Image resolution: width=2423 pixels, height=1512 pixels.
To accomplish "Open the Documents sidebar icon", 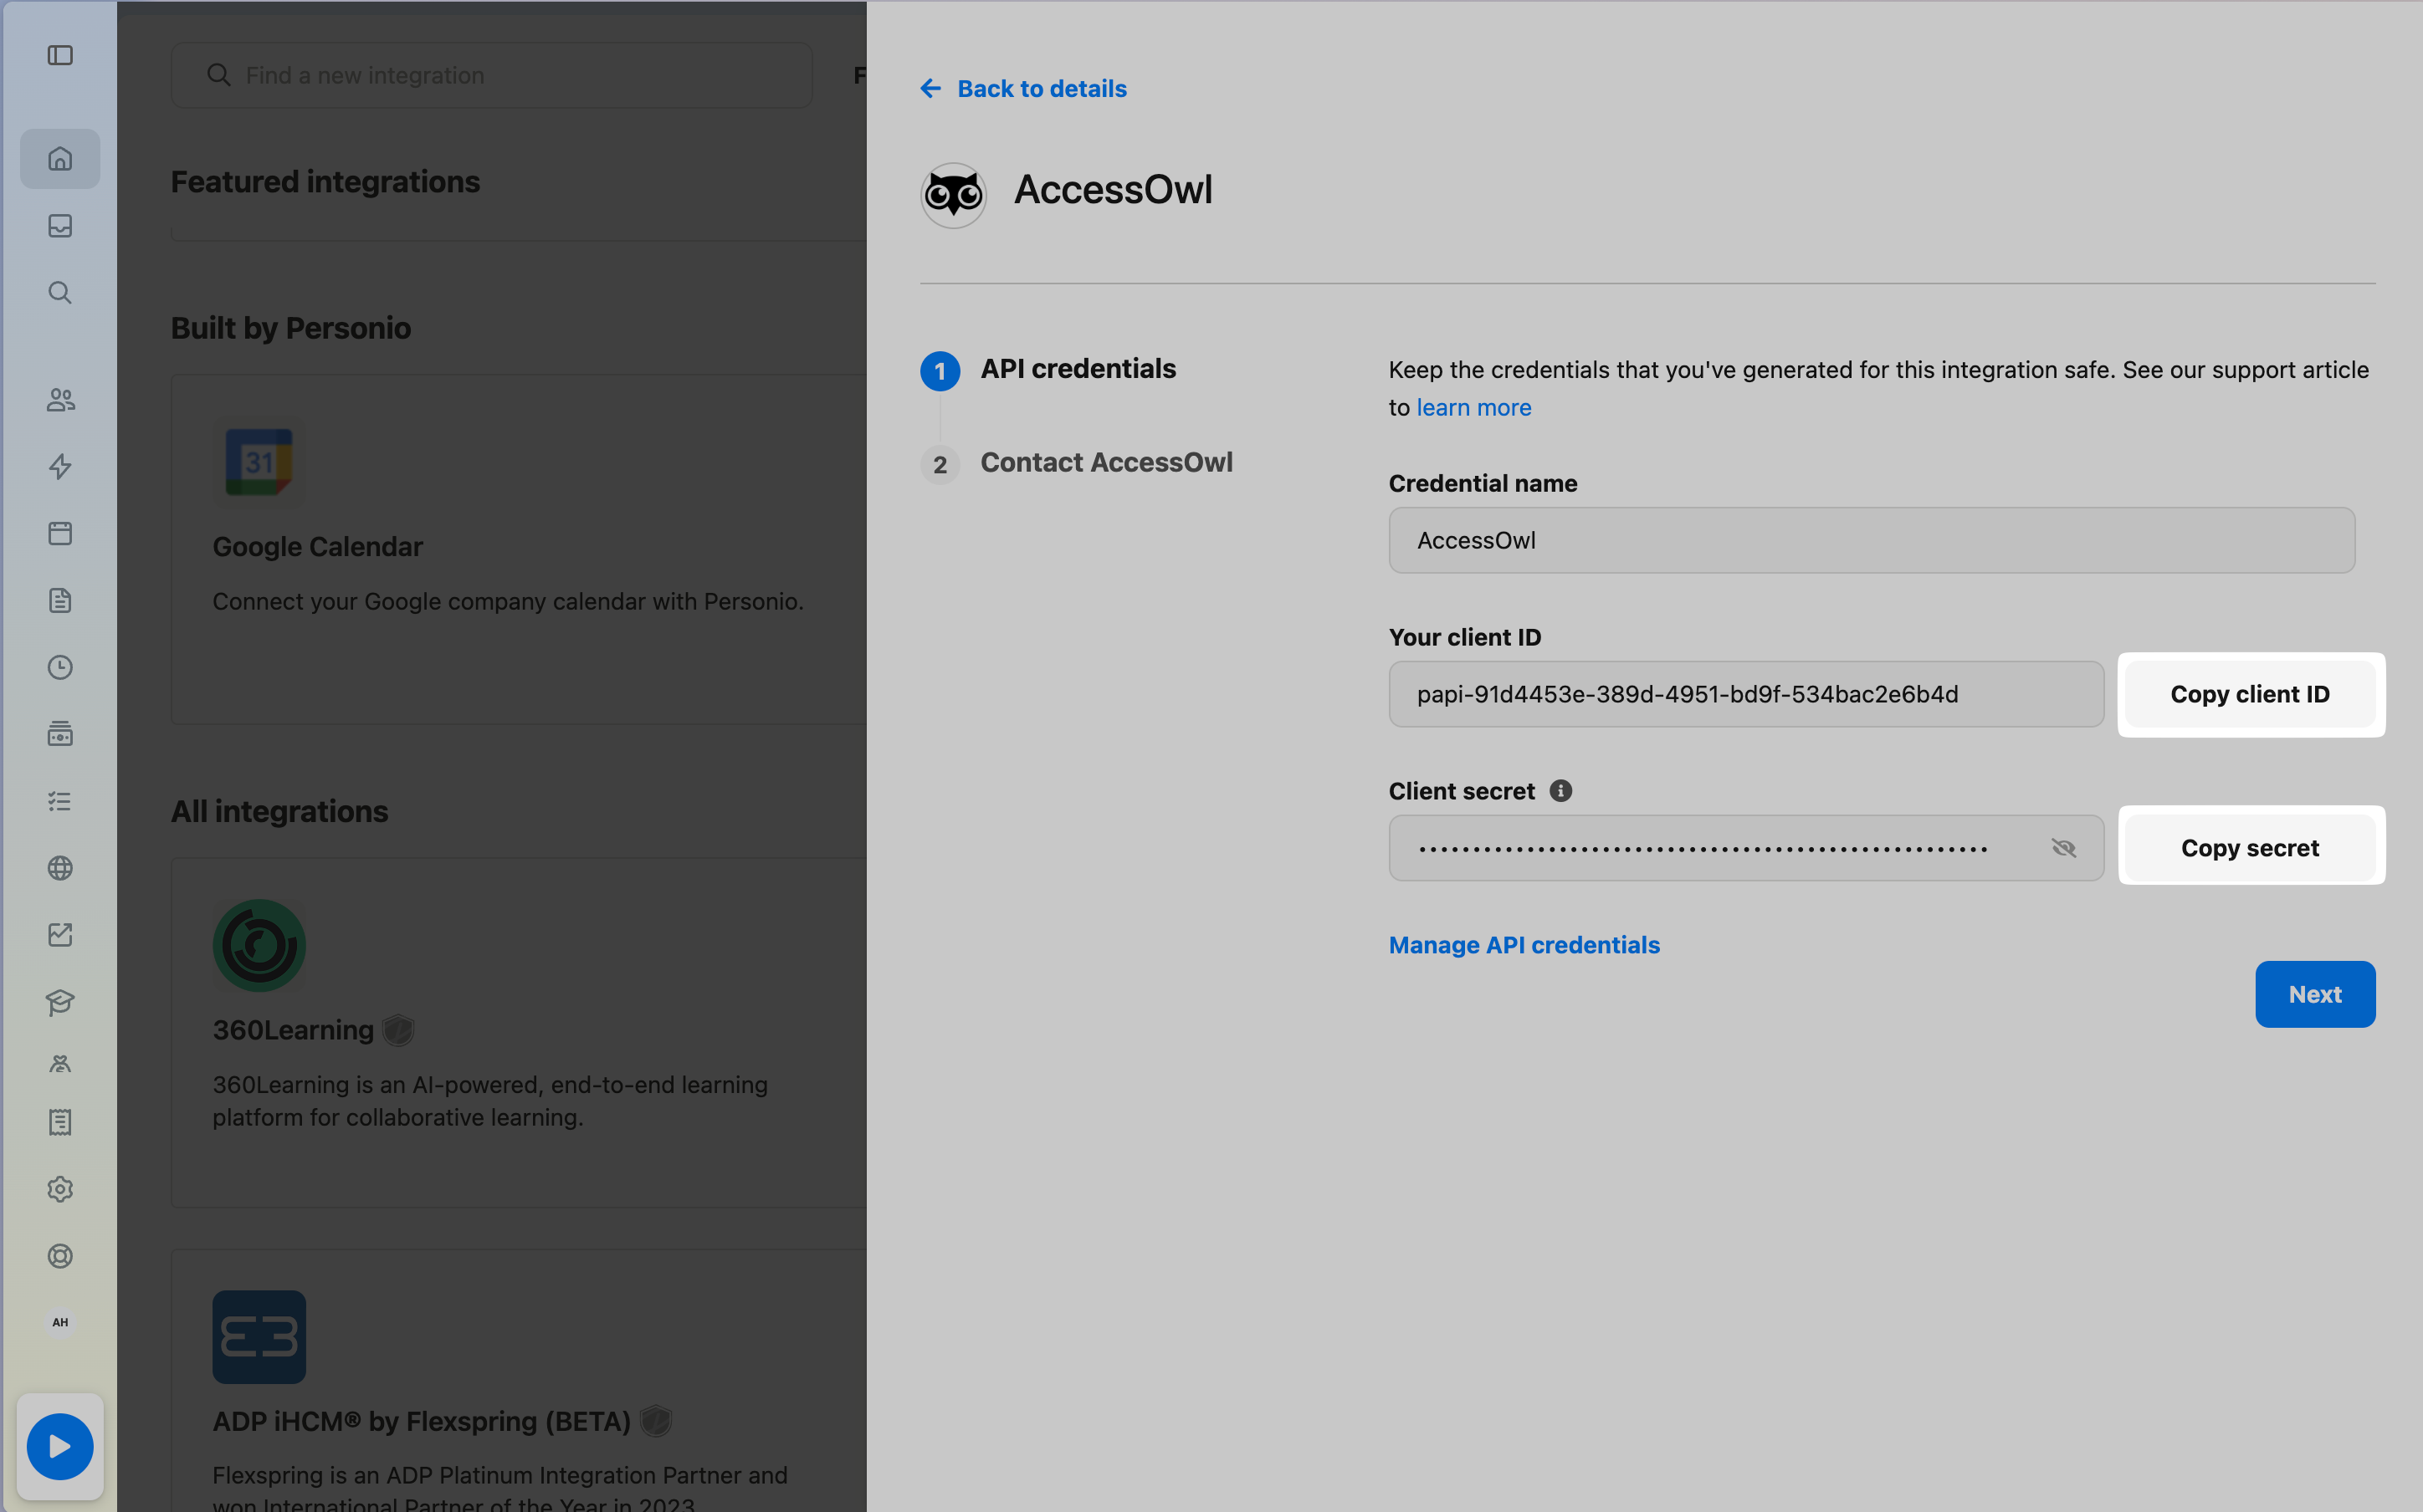I will click(60, 600).
